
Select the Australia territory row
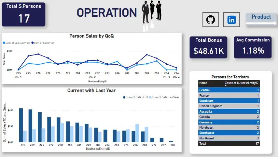[229, 112]
